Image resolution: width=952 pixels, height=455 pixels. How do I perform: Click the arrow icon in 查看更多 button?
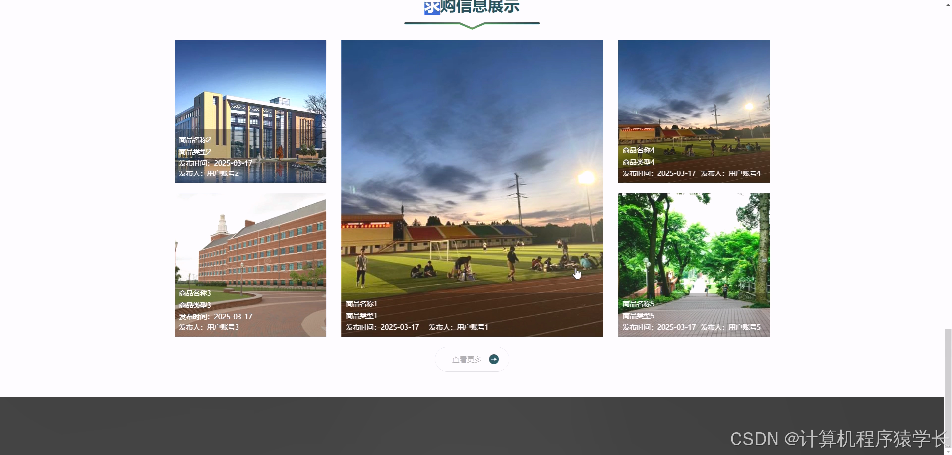coord(494,359)
